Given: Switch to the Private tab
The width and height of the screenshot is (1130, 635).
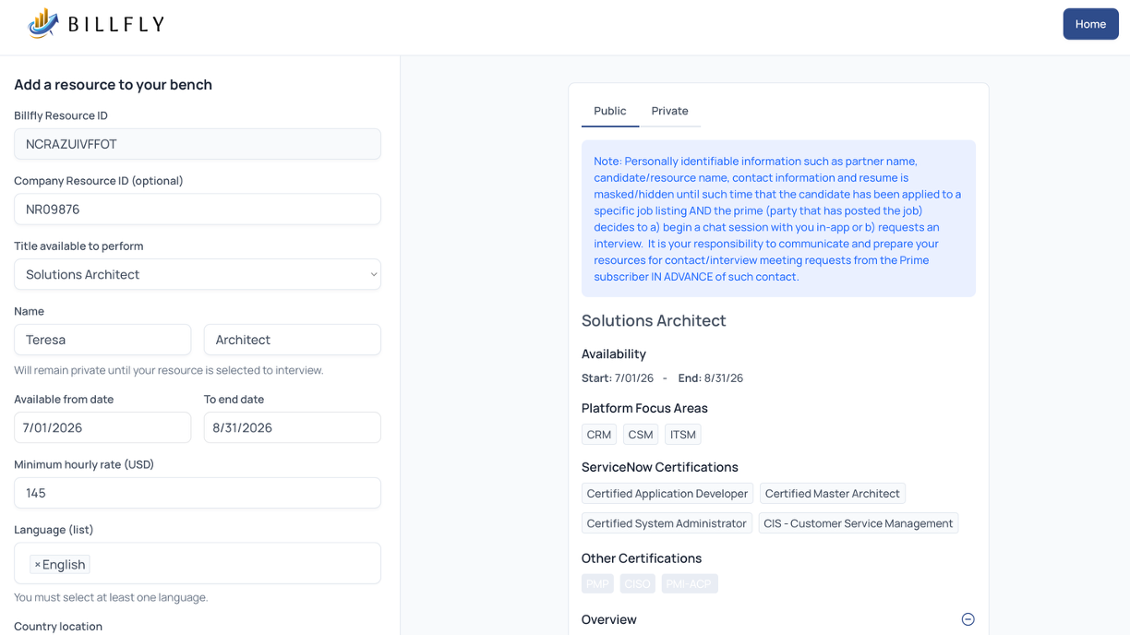Looking at the screenshot, I should pyautogui.click(x=669, y=111).
